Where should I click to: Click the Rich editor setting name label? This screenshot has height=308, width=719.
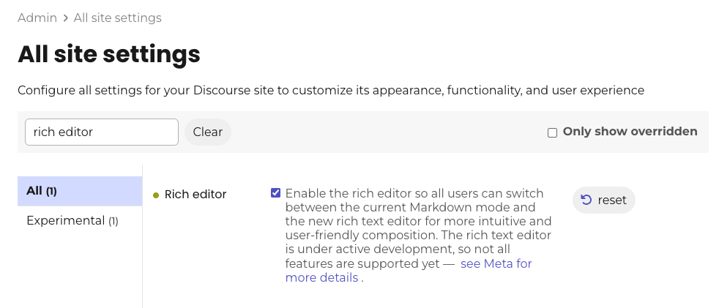coord(195,195)
